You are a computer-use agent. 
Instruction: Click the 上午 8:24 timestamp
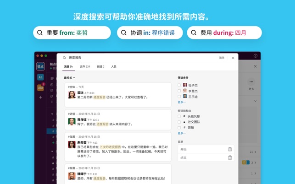[89, 93]
